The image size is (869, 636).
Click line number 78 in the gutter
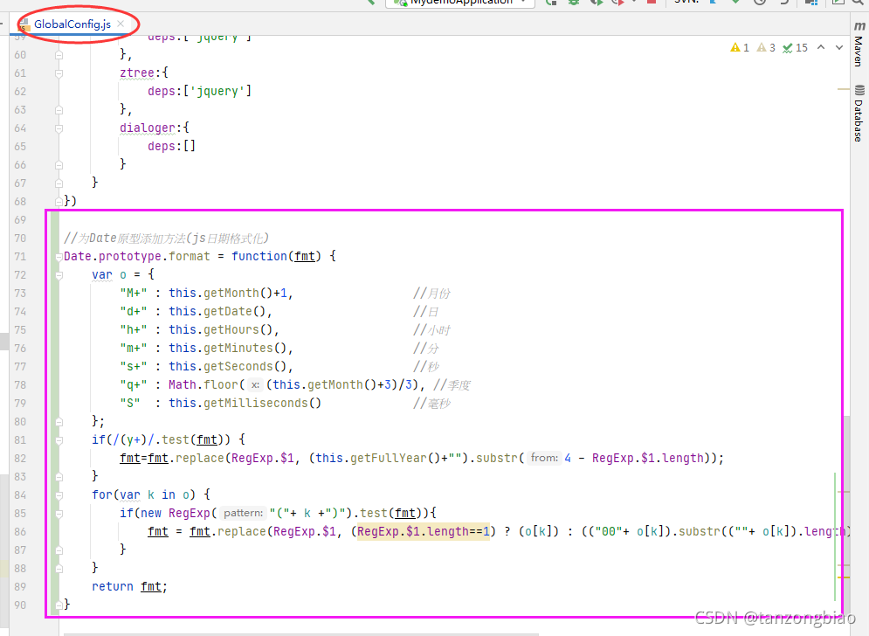point(20,384)
